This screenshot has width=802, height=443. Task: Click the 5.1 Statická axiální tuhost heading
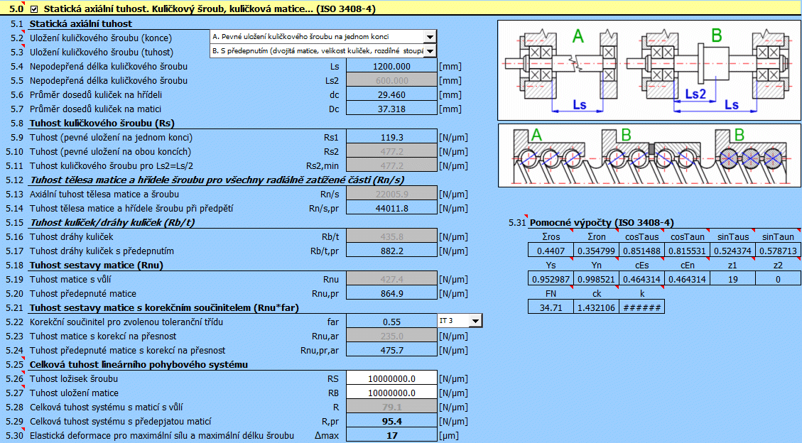point(81,23)
